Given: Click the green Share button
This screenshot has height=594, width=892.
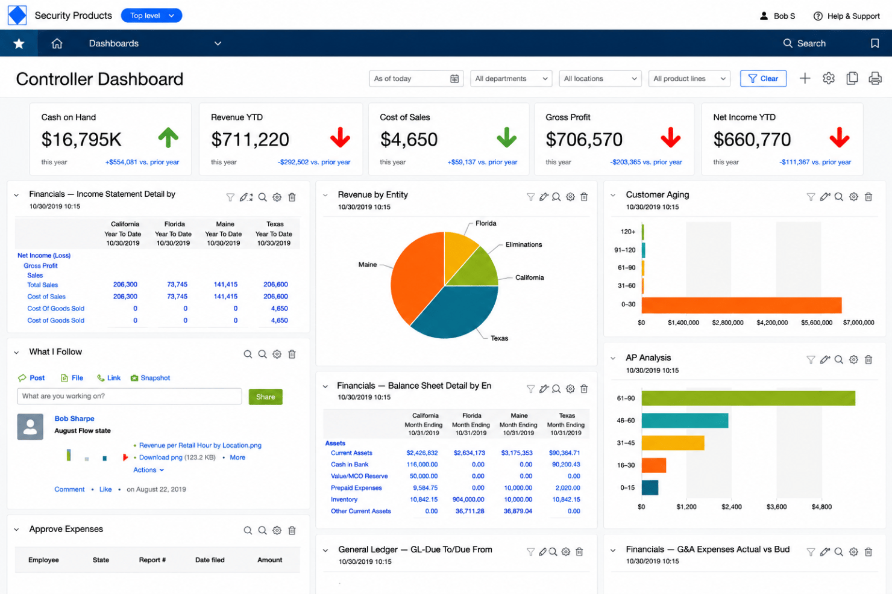Looking at the screenshot, I should pyautogui.click(x=265, y=397).
